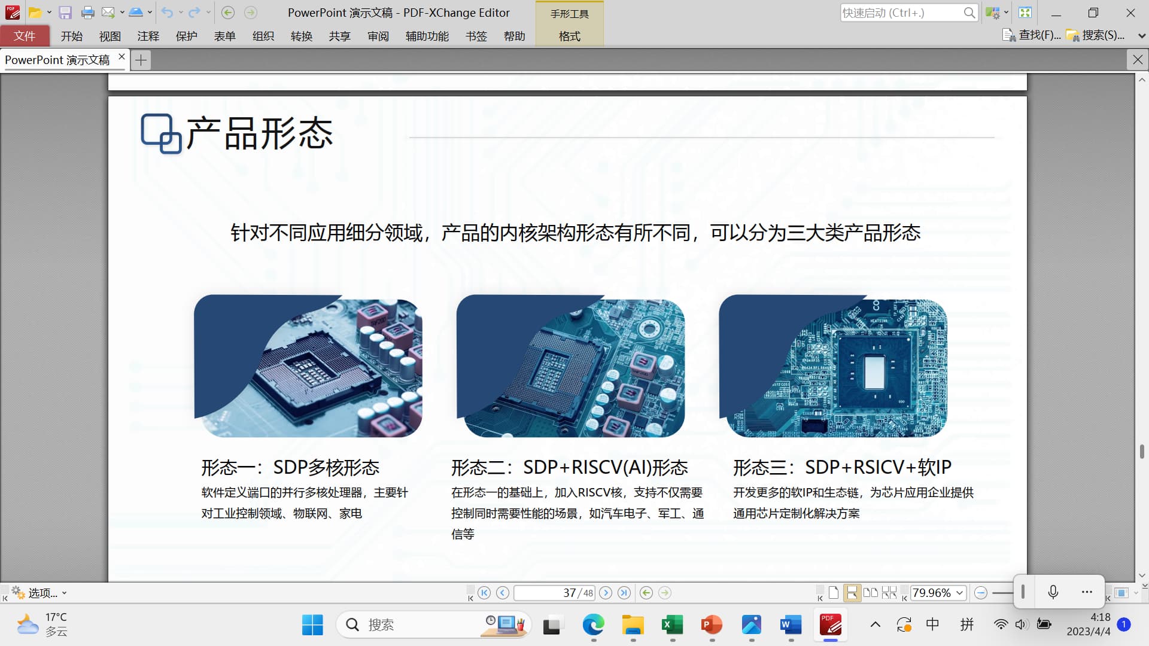Toggle continuous page layout mode

pyautogui.click(x=851, y=593)
